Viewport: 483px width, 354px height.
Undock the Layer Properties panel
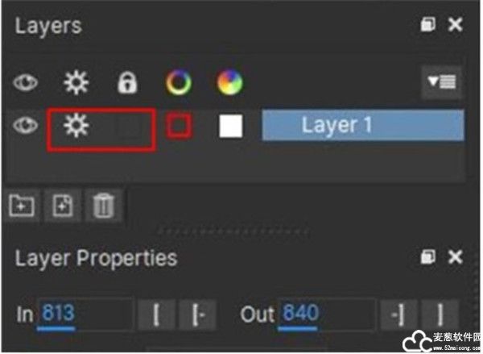click(x=428, y=256)
